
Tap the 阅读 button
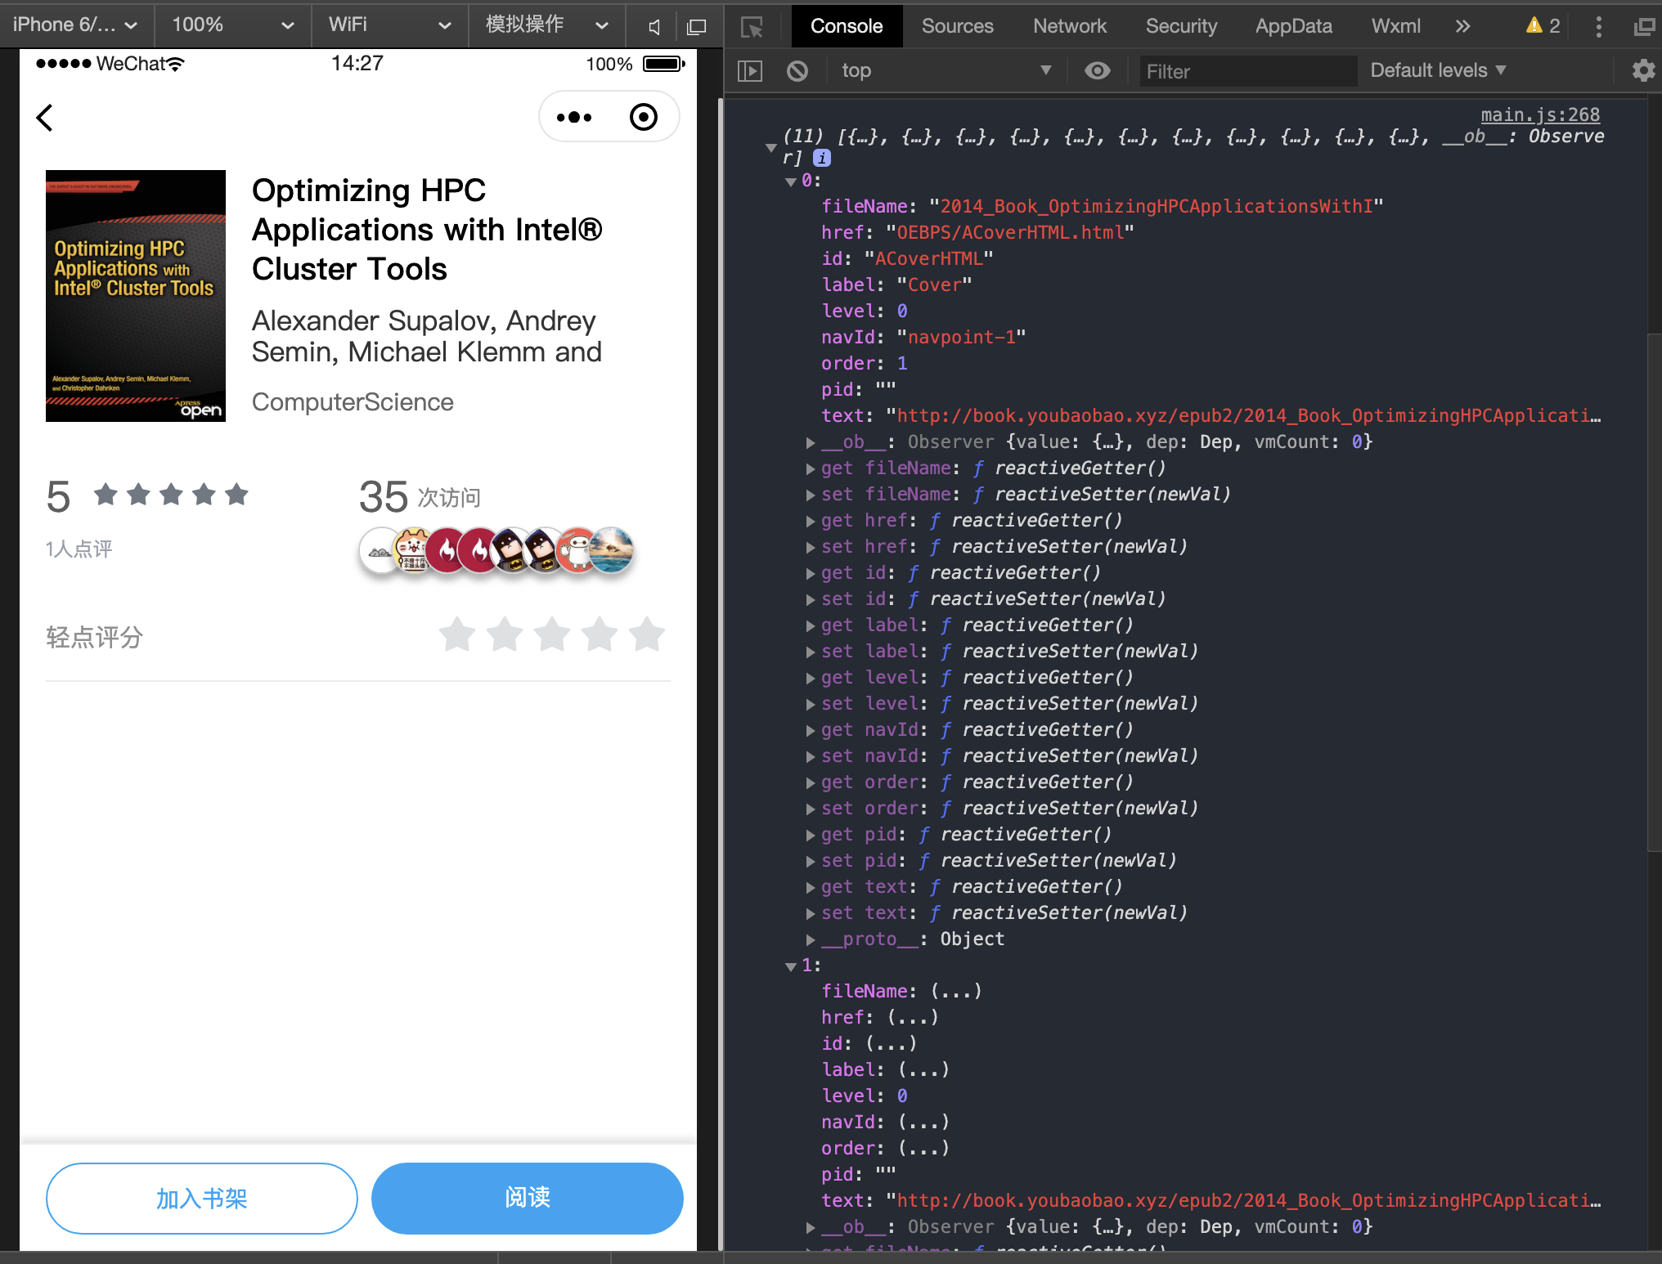(x=528, y=1199)
